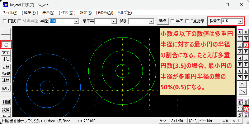This screenshot has height=124, width=249.
Task: Enable the 円弧 arc checkbox
Action: click(5, 21)
